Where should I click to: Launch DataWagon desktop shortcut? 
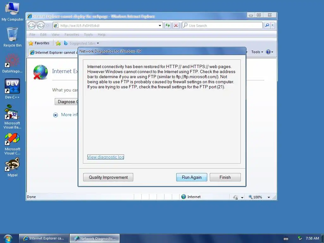pyautogui.click(x=12, y=63)
